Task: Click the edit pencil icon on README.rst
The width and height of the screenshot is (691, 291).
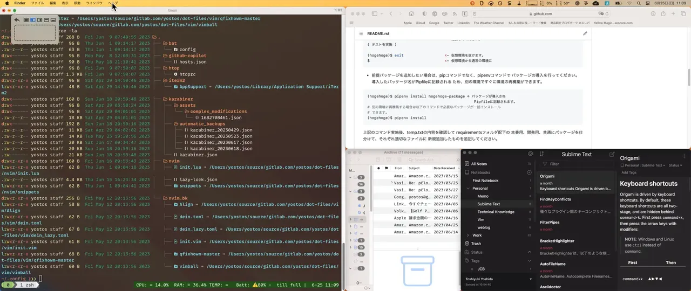Action: point(585,33)
